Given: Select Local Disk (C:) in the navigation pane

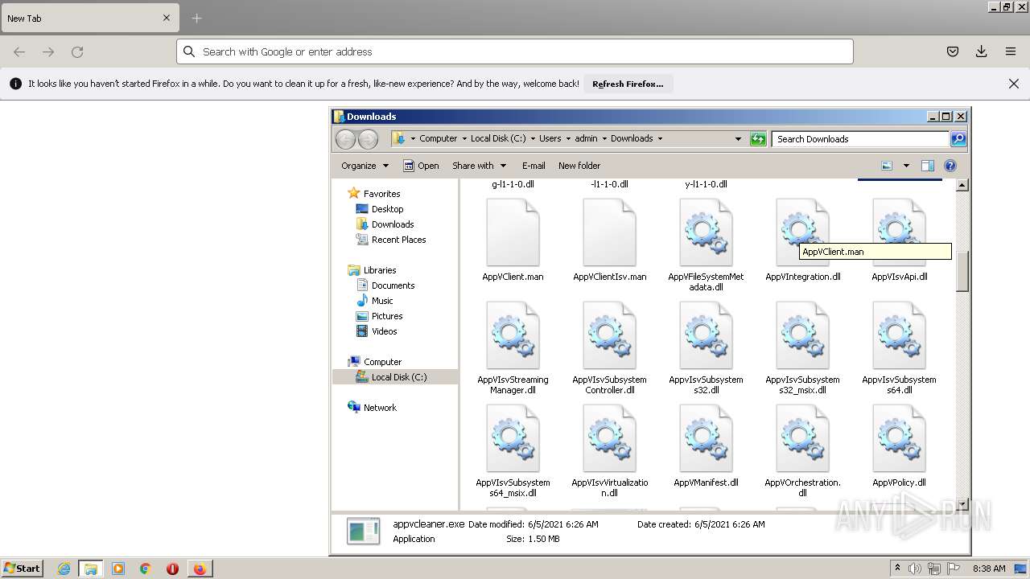Looking at the screenshot, I should pos(398,377).
